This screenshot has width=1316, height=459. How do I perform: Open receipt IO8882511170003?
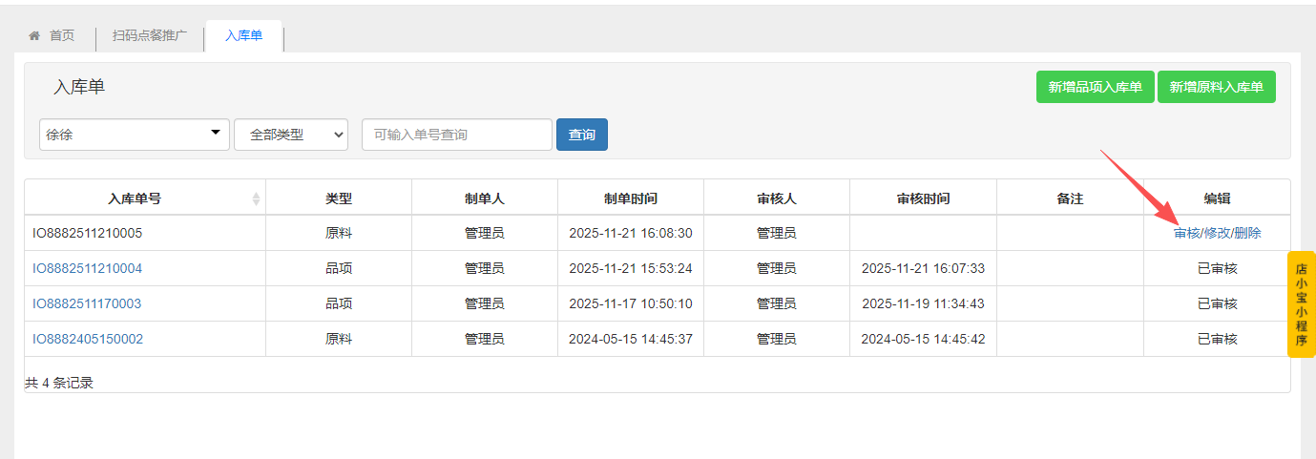[87, 303]
